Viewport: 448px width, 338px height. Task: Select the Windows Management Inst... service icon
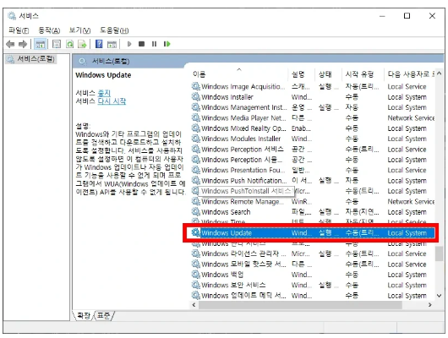[196, 107]
